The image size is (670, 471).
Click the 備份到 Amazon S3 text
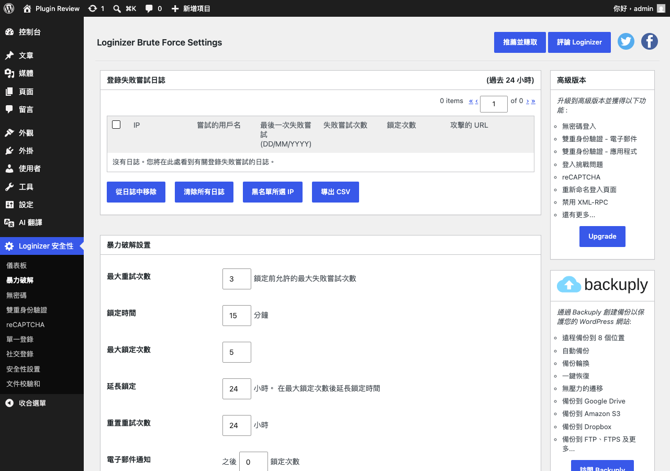coord(591,413)
